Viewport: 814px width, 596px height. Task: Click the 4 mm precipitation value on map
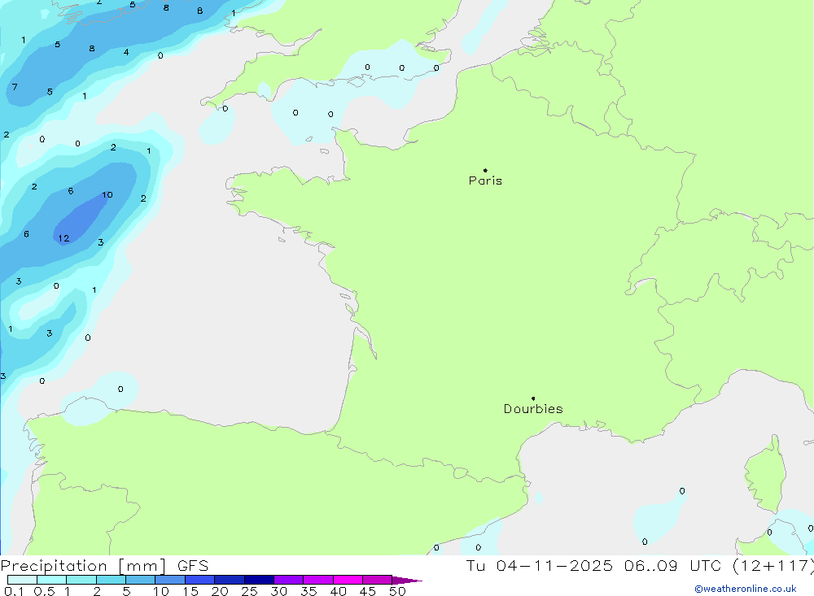tap(126, 52)
